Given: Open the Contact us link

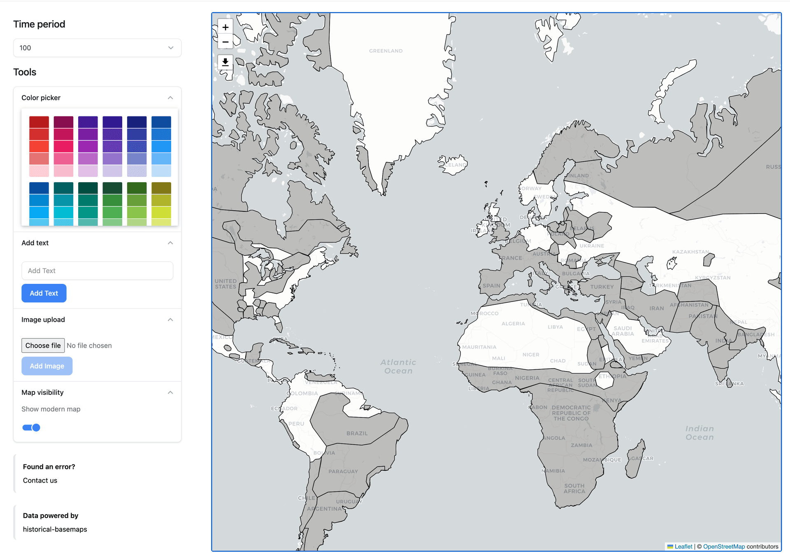Looking at the screenshot, I should tap(39, 480).
